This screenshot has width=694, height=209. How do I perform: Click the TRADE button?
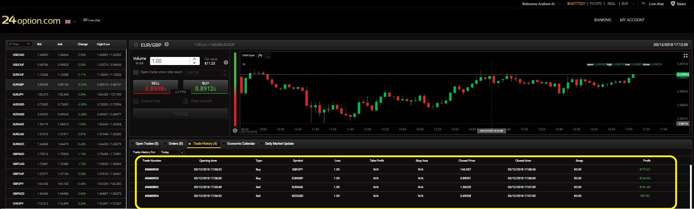pyautogui.click(x=181, y=114)
